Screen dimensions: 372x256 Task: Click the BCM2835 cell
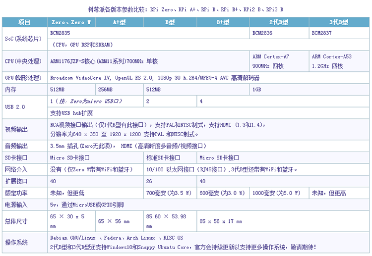[148, 33]
